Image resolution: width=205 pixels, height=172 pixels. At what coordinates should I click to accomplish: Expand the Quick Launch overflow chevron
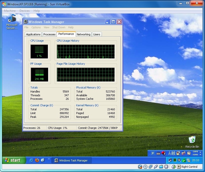(x=49, y=159)
